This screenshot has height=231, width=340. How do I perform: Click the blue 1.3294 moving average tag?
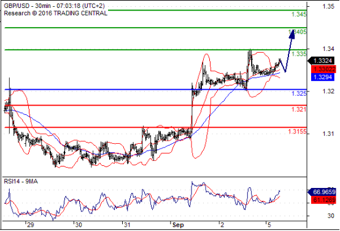coord(323,77)
